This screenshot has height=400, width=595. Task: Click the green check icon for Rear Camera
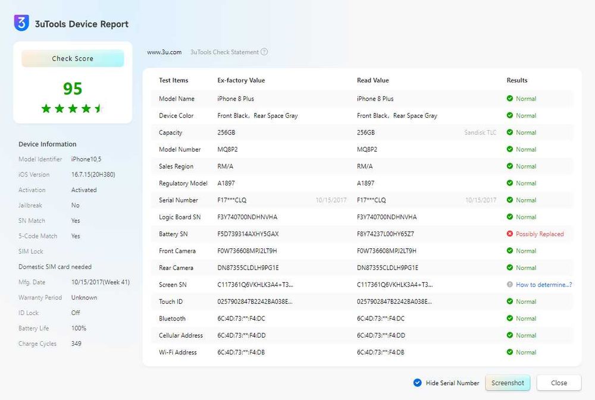510,267
